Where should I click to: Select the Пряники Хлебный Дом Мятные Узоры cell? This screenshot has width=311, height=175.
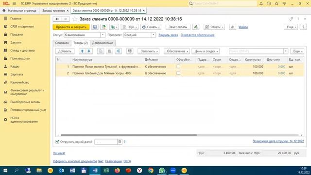106,73
